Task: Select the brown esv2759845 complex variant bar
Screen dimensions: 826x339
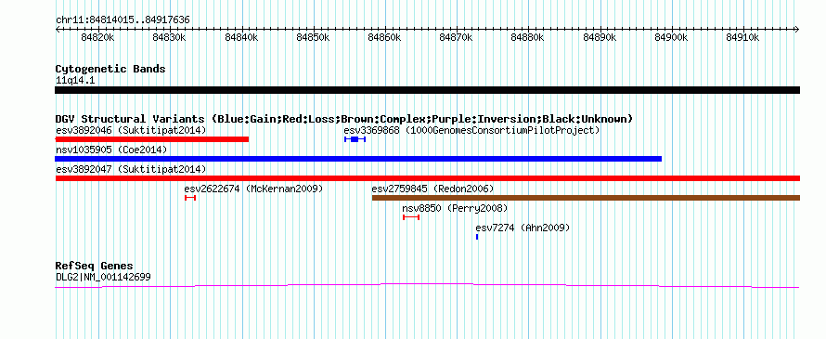Action: (586, 198)
